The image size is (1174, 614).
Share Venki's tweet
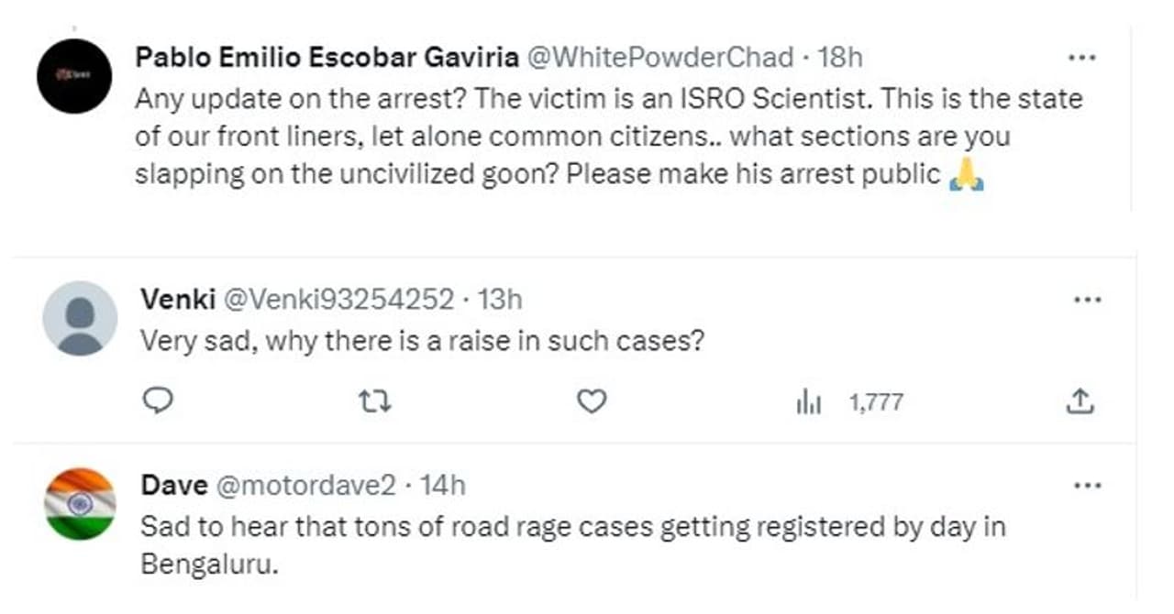click(1080, 400)
